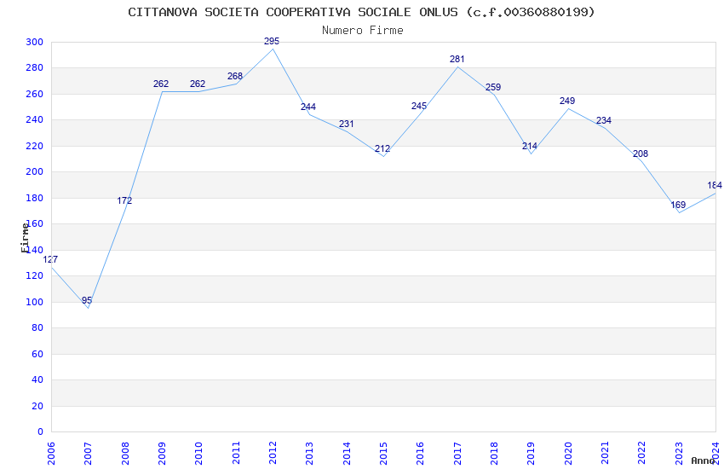
Task: Click the data label 208 at 2022
Action: tap(640, 153)
